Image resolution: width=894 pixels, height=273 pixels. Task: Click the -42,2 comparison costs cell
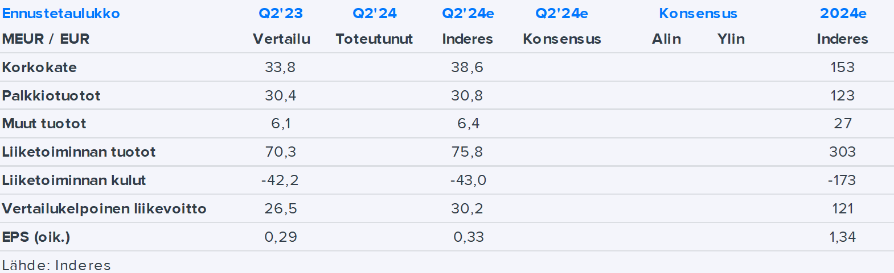[x=280, y=180]
